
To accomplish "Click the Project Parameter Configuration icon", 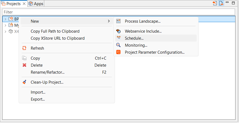I will coord(118,52).
